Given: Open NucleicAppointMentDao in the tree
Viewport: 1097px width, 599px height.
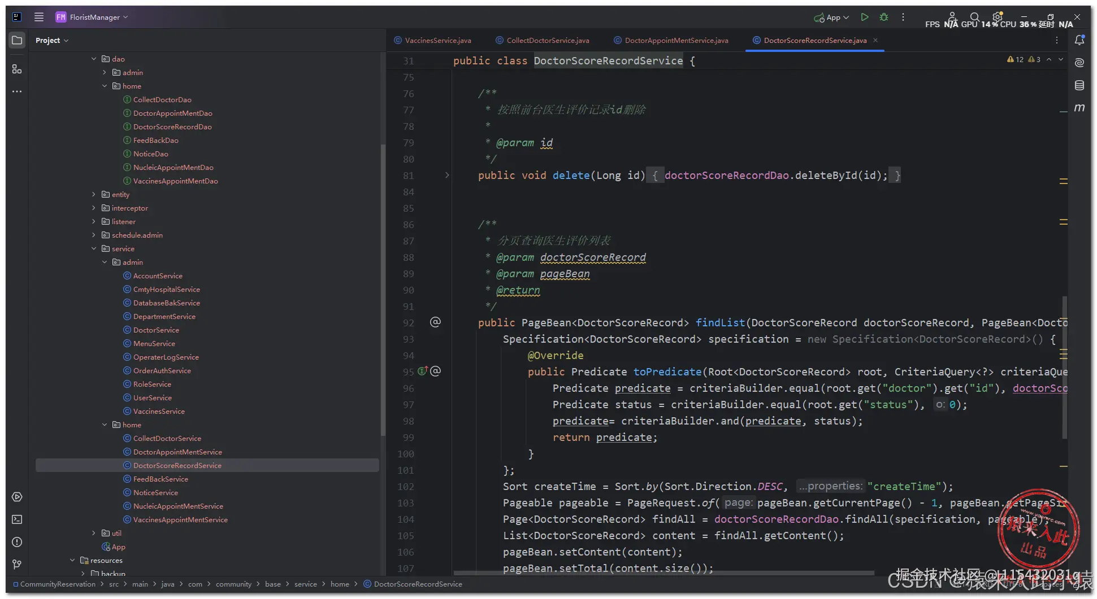Looking at the screenshot, I should point(173,167).
